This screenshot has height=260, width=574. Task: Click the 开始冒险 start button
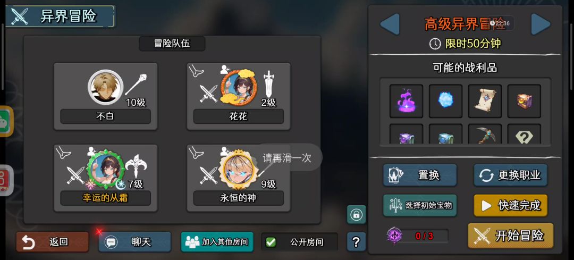pos(511,236)
